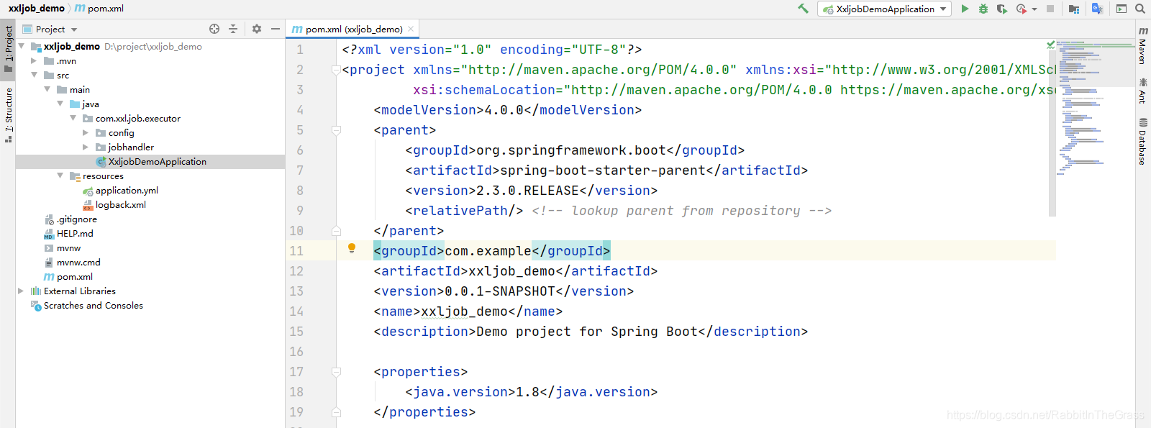Expand the .mvn folder arrow

point(34,61)
